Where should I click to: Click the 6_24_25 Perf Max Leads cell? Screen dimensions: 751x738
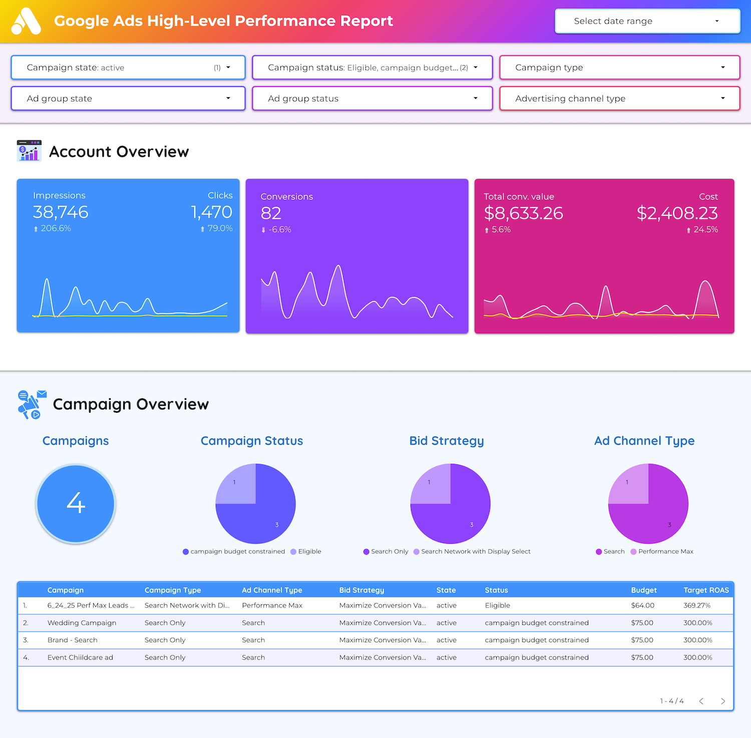pos(91,606)
